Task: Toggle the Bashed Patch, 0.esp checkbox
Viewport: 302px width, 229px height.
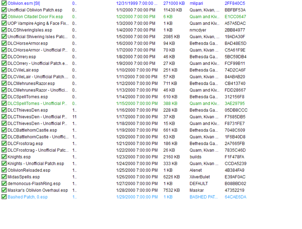Action: point(4,197)
